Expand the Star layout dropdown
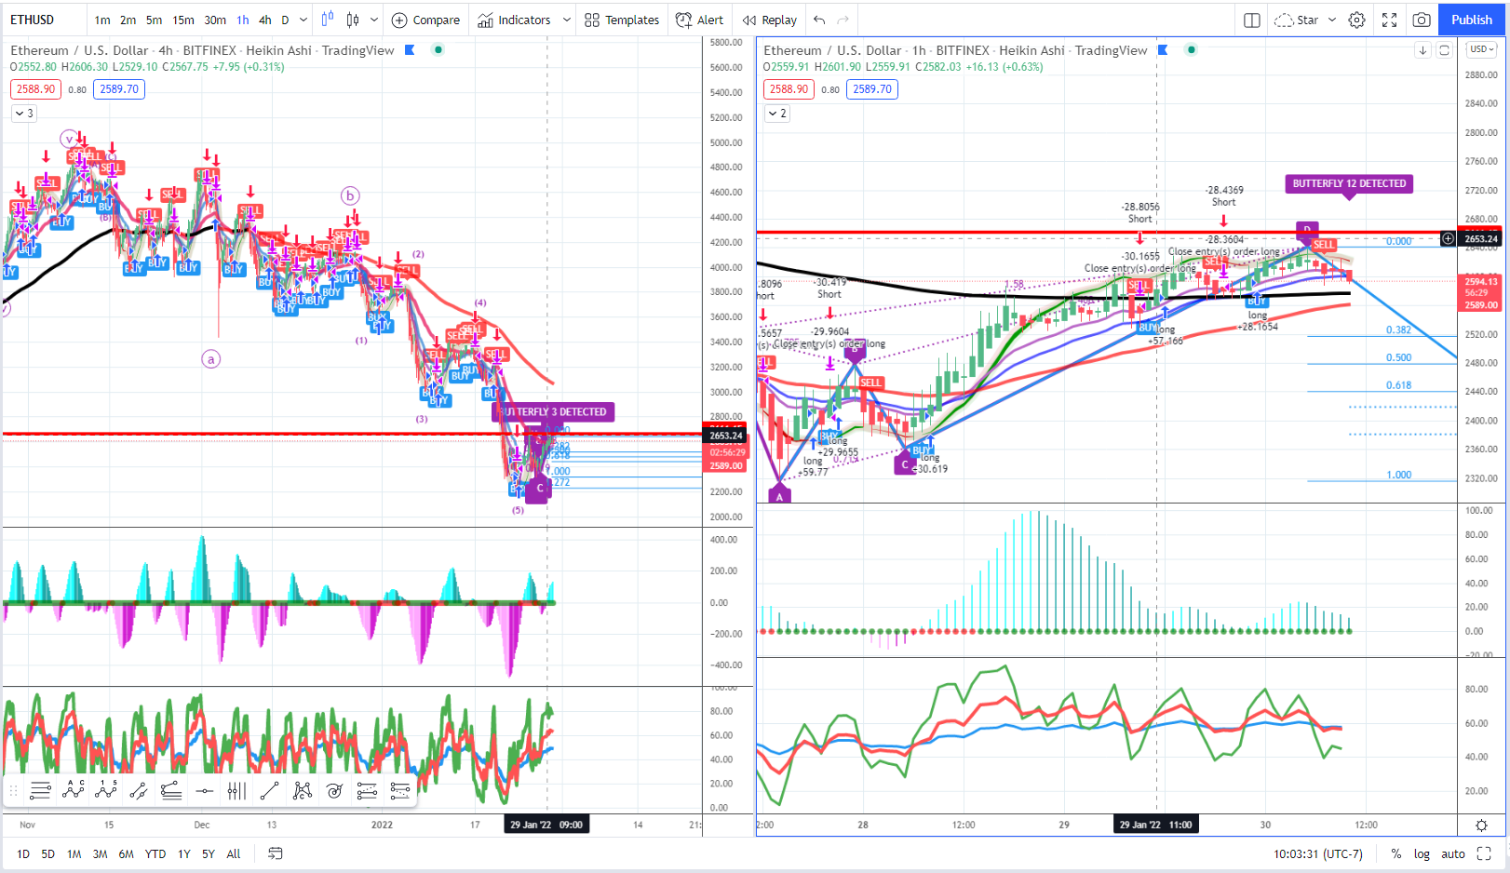The height and width of the screenshot is (873, 1510). coord(1332,20)
